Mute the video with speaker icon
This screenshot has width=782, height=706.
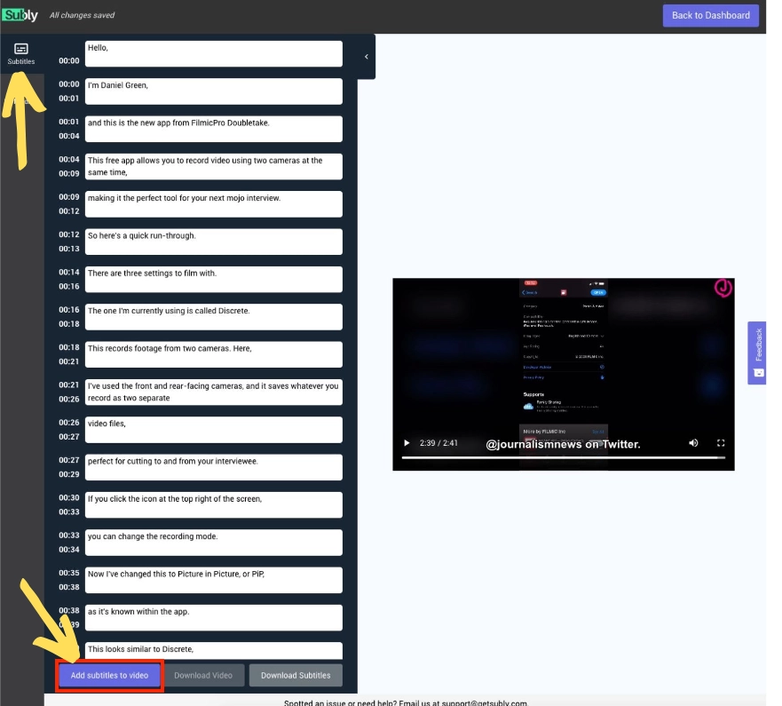(693, 443)
